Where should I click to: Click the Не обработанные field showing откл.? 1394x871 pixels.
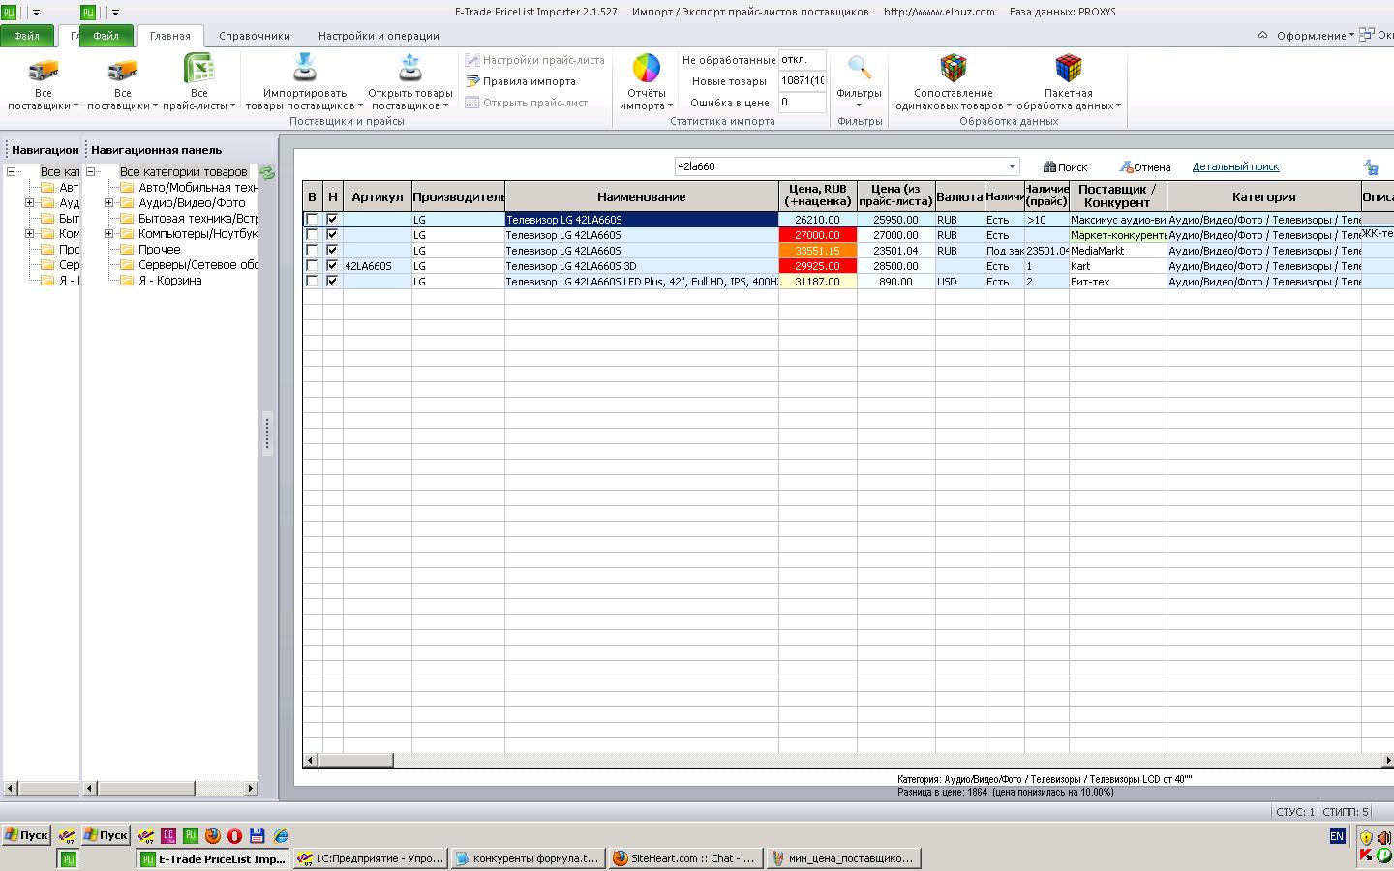pyautogui.click(x=803, y=60)
